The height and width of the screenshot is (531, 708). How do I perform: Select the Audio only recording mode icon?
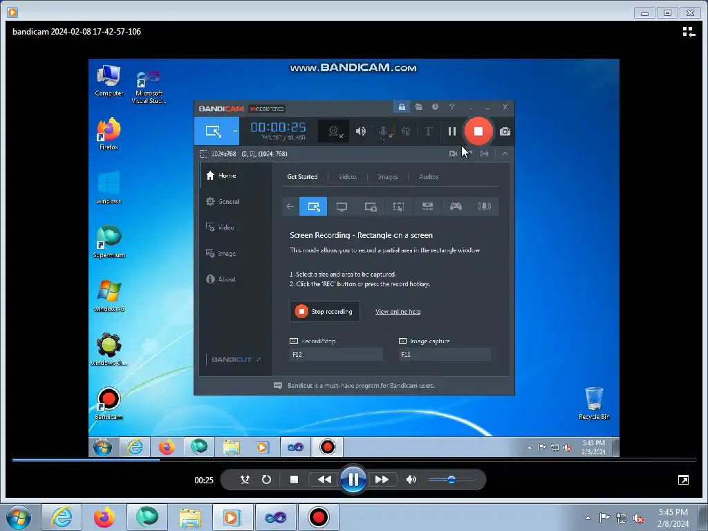click(x=485, y=207)
